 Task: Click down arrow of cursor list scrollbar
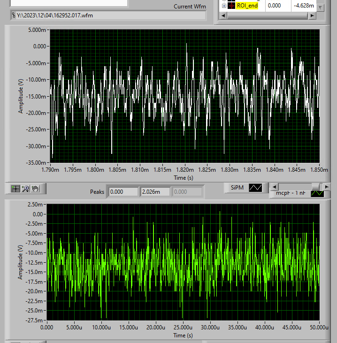click(x=320, y=8)
